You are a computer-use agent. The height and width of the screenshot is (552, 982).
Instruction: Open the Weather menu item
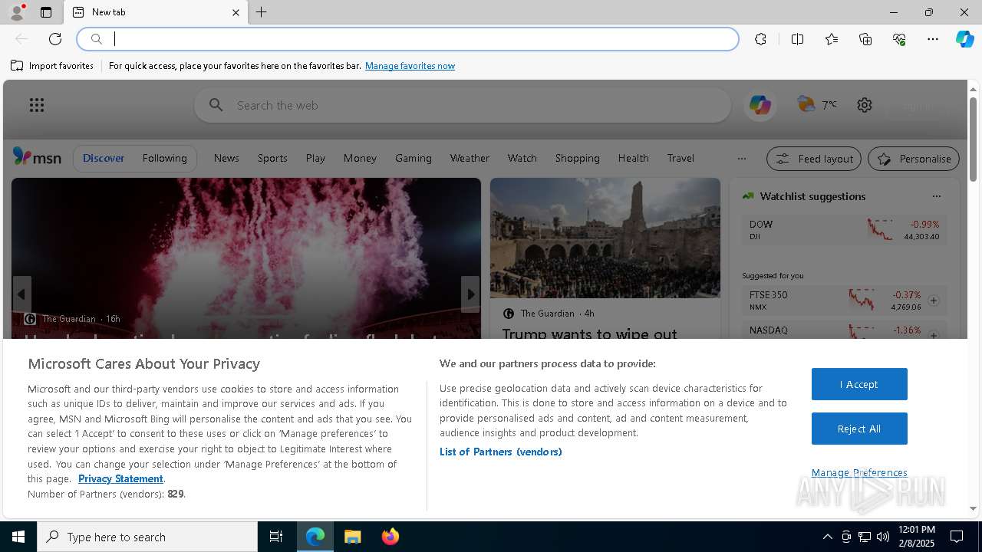[470, 158]
